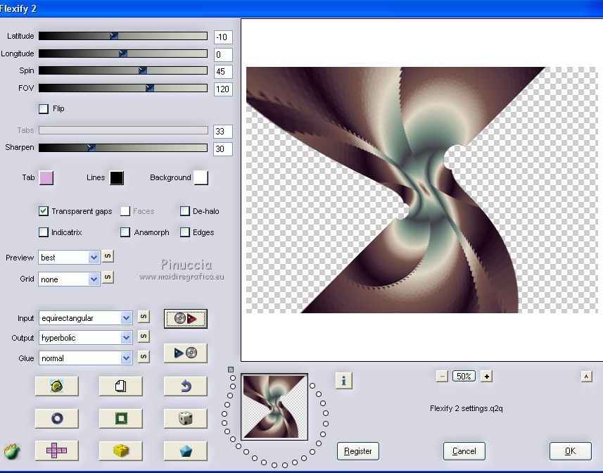
Task: Click the large preview image
Action: [422, 190]
